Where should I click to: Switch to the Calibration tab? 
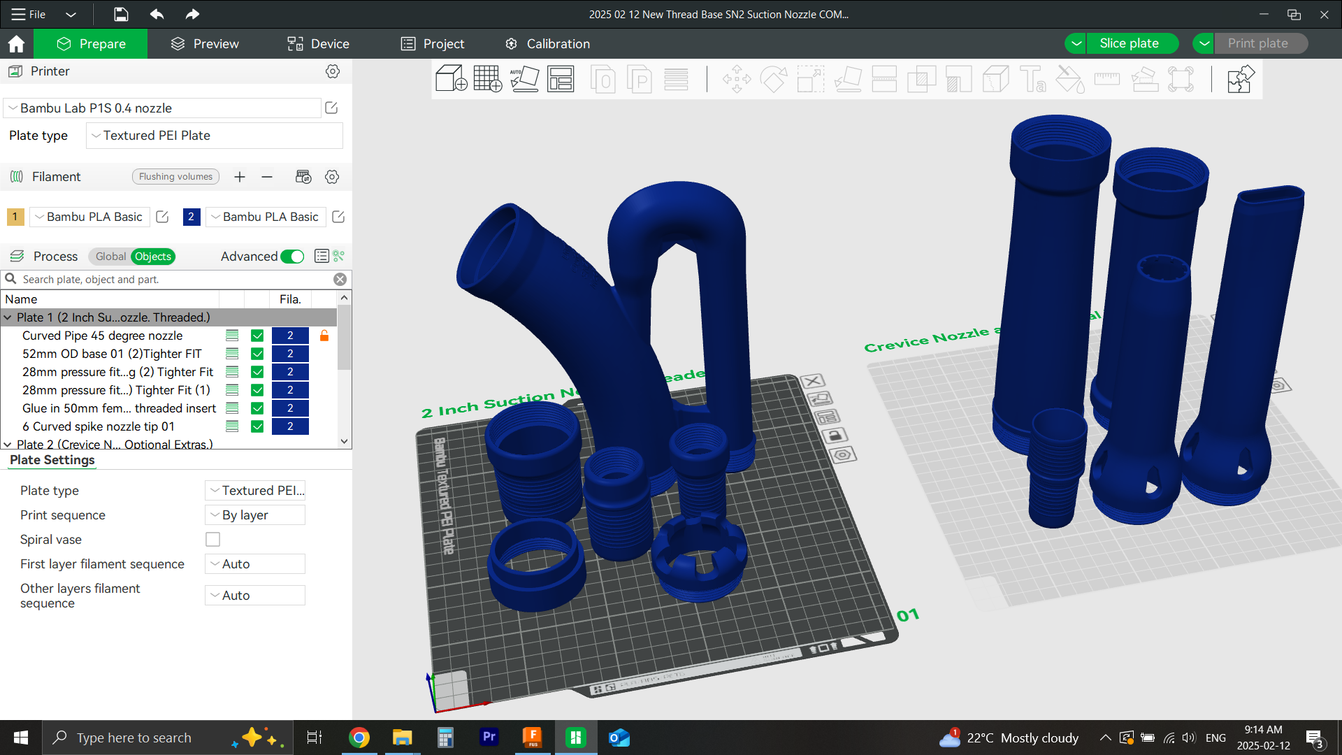coord(548,43)
